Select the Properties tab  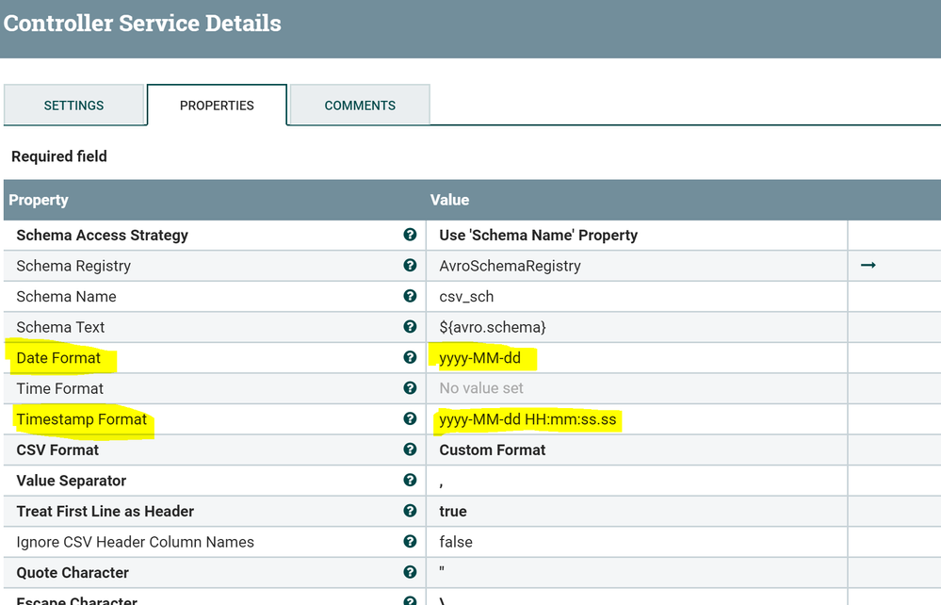click(217, 106)
